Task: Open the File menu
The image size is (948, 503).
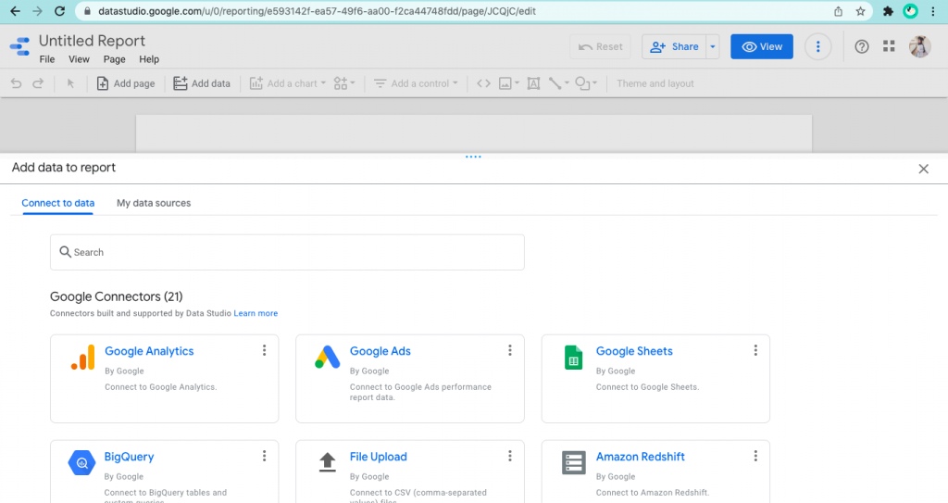Action: click(x=47, y=59)
